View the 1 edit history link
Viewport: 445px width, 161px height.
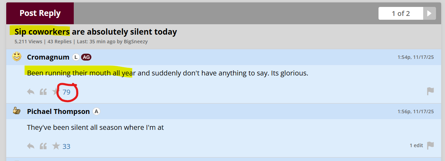coord(416,145)
